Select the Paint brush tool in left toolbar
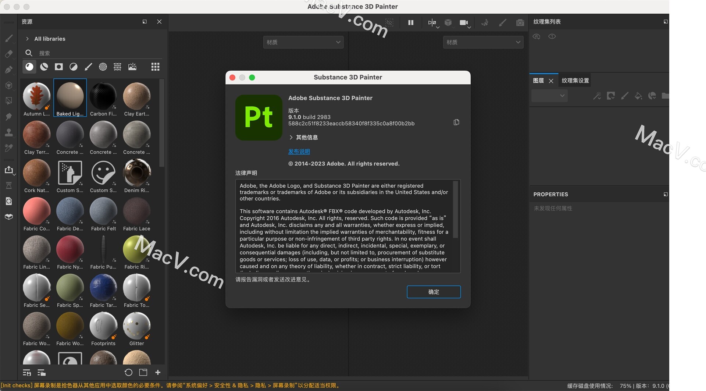 pos(9,38)
